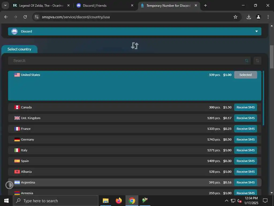Click the Argentina flag icon

click(17, 182)
